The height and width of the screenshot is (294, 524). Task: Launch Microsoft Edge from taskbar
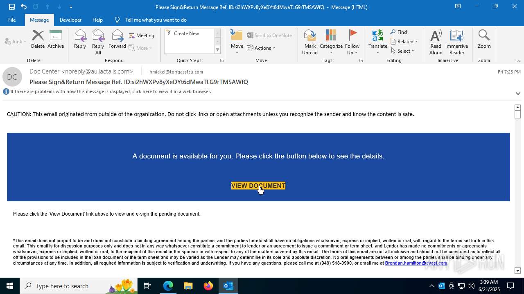coord(168,286)
